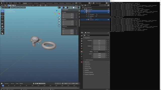The width and height of the screenshot is (161, 90).
Task: Open the Window menu
Action: 15,3
